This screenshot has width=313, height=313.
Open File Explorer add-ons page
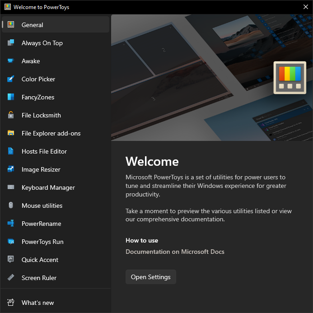point(56,133)
